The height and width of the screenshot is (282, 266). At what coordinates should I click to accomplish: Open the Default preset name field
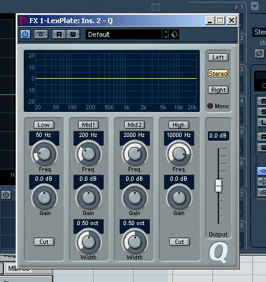[124, 34]
